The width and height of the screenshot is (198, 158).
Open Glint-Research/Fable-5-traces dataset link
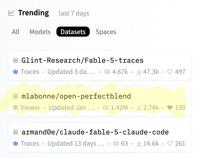point(83,60)
